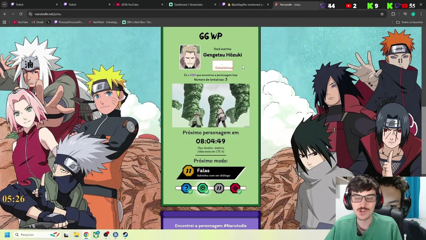Image resolution: width=426 pixels, height=240 pixels.
Task: Open the green Chrome profile avatar
Action: 413,14
